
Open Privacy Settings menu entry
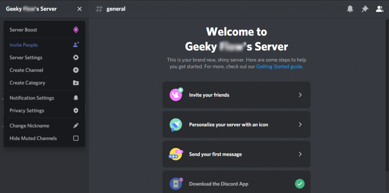[44, 111]
